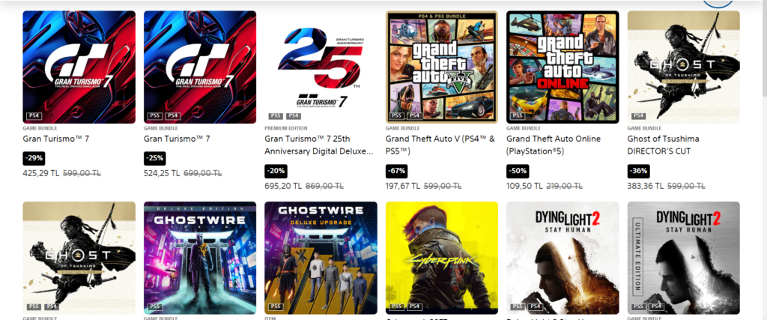Select the Grand Theft Auto Online cover art
This screenshot has width=767, height=320.
coord(563,67)
